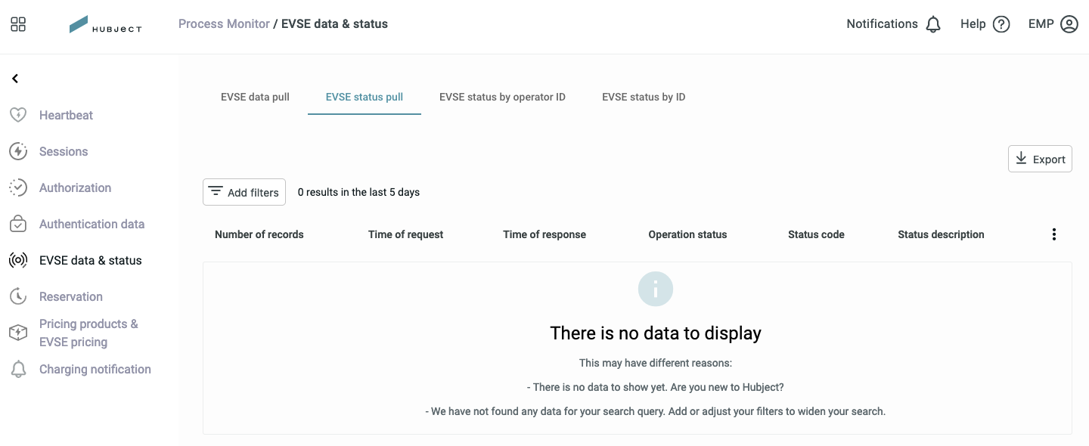Open the Notifications bell icon
The image size is (1089, 446).
934,24
